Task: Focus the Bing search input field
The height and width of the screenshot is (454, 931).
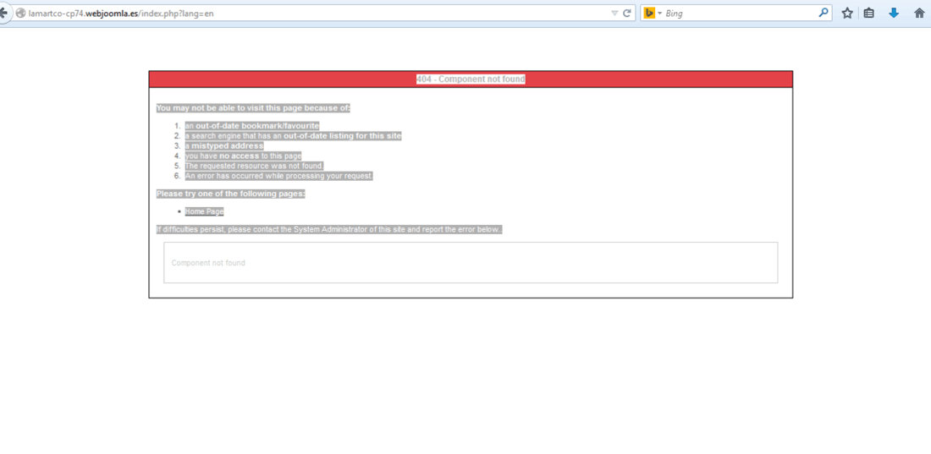Action: click(x=739, y=13)
